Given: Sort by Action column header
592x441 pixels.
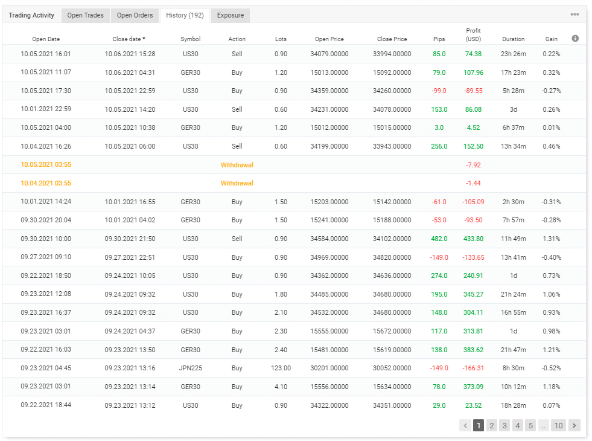Looking at the screenshot, I should pyautogui.click(x=237, y=39).
